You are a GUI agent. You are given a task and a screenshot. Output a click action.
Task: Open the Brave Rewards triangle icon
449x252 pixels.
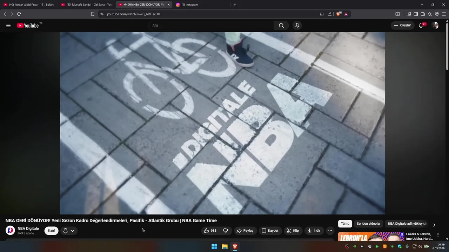pos(346,14)
